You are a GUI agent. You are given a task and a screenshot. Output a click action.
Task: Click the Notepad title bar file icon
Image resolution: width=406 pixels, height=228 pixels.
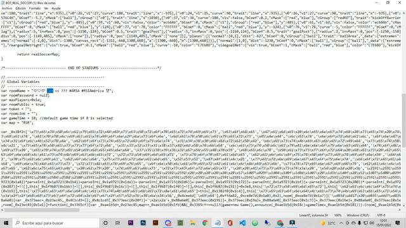pos(3,3)
